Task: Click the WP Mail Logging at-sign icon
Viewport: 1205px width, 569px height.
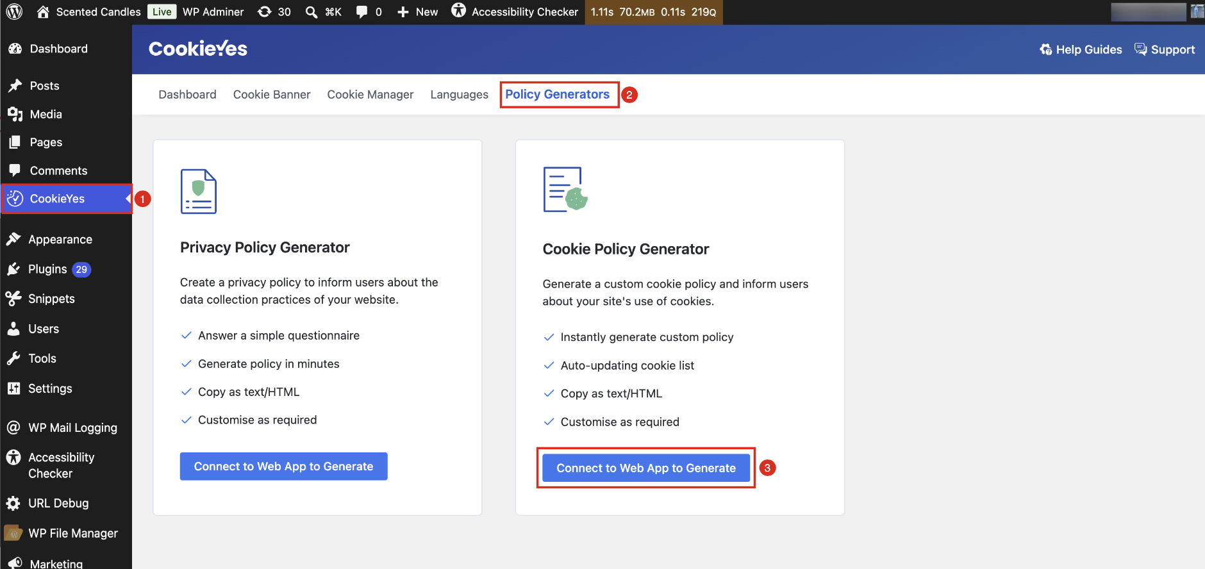Action: (x=13, y=427)
